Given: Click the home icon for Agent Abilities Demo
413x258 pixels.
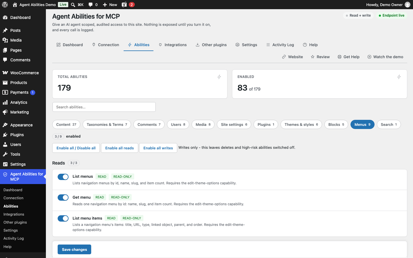Looking at the screenshot, I should (15, 5).
